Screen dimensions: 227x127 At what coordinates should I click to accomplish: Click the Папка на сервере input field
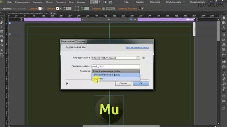coord(116,66)
